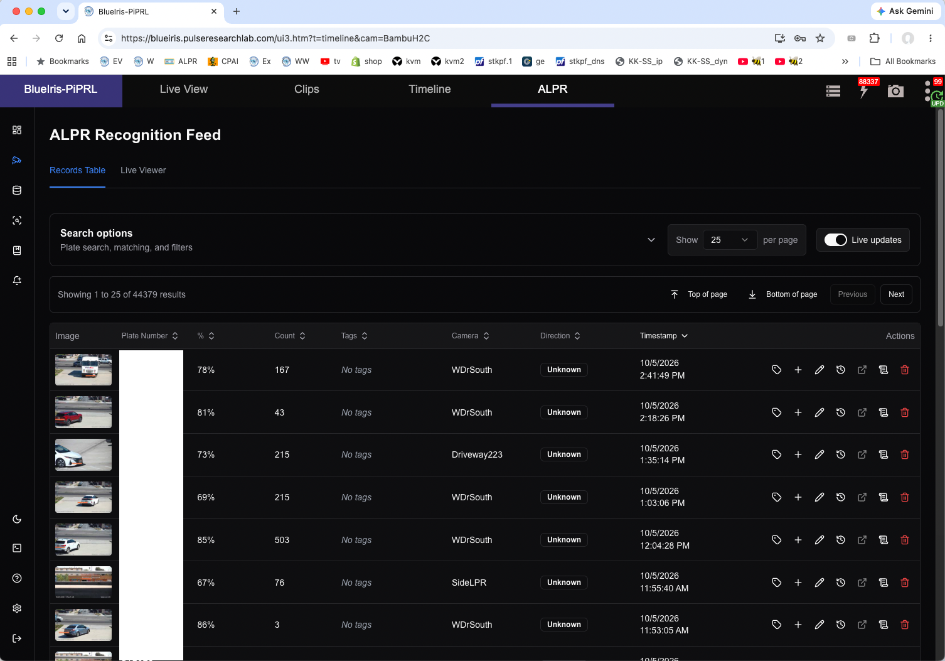Go to the Timeline tab
The height and width of the screenshot is (661, 945).
(x=430, y=89)
